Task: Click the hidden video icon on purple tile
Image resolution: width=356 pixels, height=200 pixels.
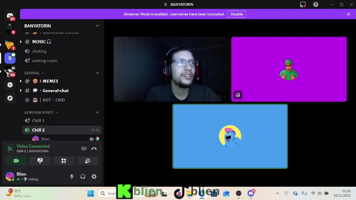Action: click(x=238, y=95)
